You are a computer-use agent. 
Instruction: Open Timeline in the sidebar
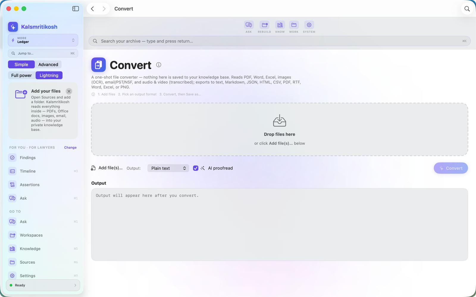[x=43, y=171]
